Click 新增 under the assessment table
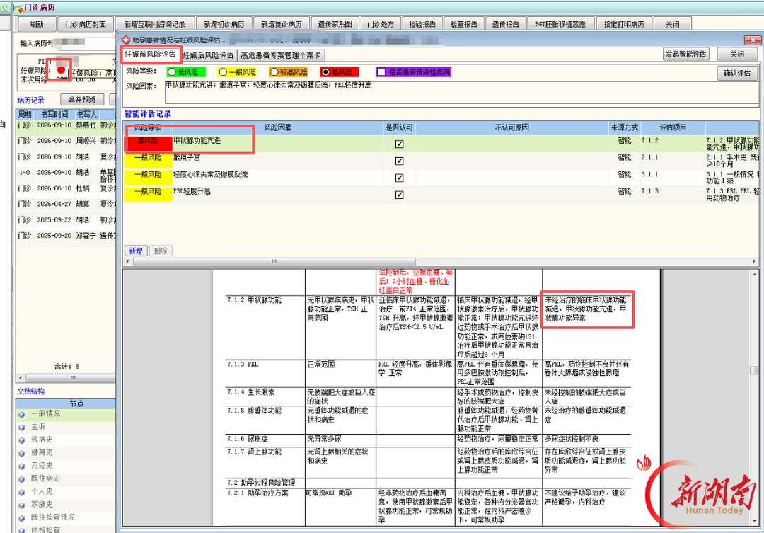Screen dimensions: 764x533 coord(135,251)
